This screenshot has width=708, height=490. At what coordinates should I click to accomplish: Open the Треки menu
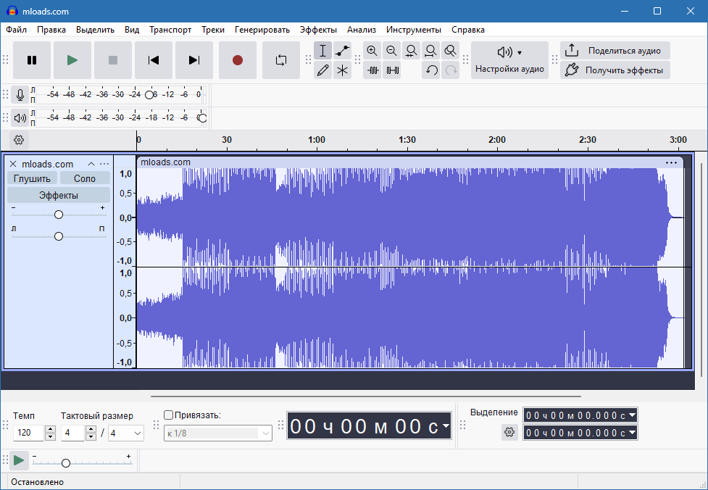pyautogui.click(x=213, y=30)
